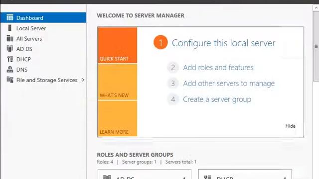Click the ROLES AND SERVER GROUPS heading

(135, 155)
